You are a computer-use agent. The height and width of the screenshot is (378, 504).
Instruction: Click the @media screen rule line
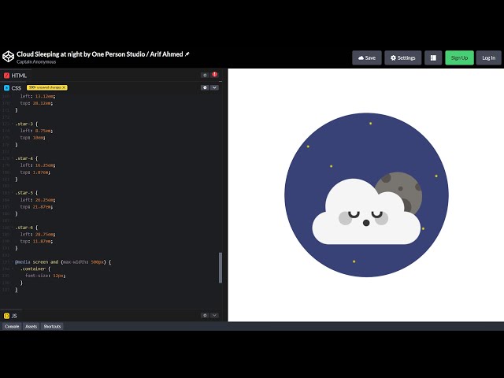63,262
